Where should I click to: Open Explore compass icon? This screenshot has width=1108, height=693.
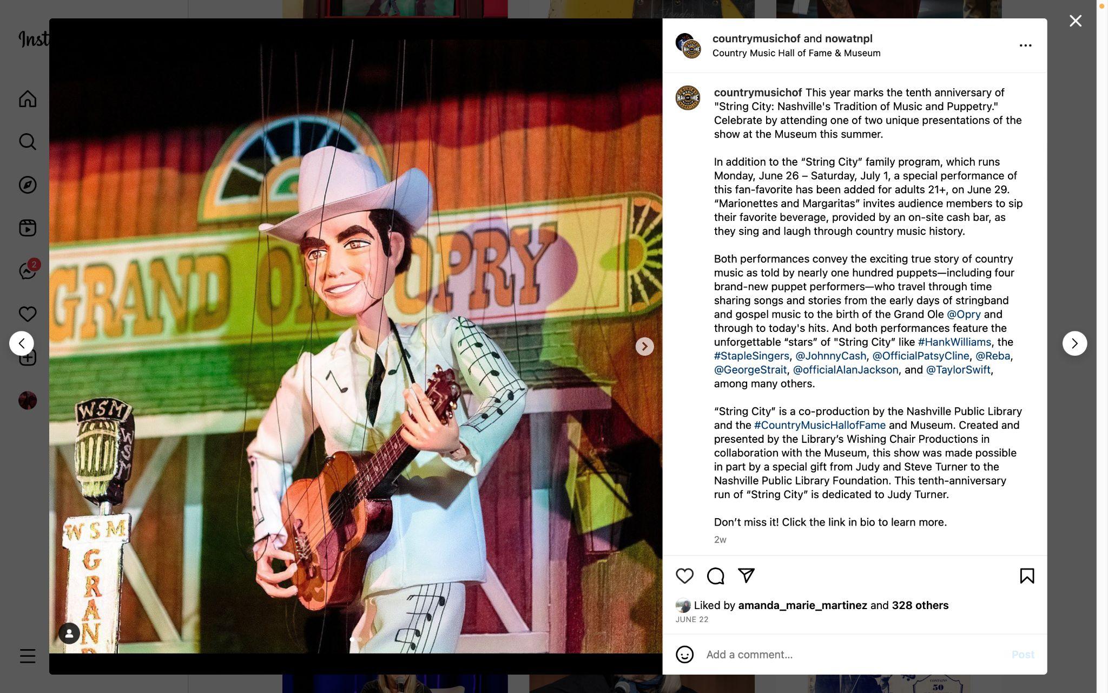[28, 185]
